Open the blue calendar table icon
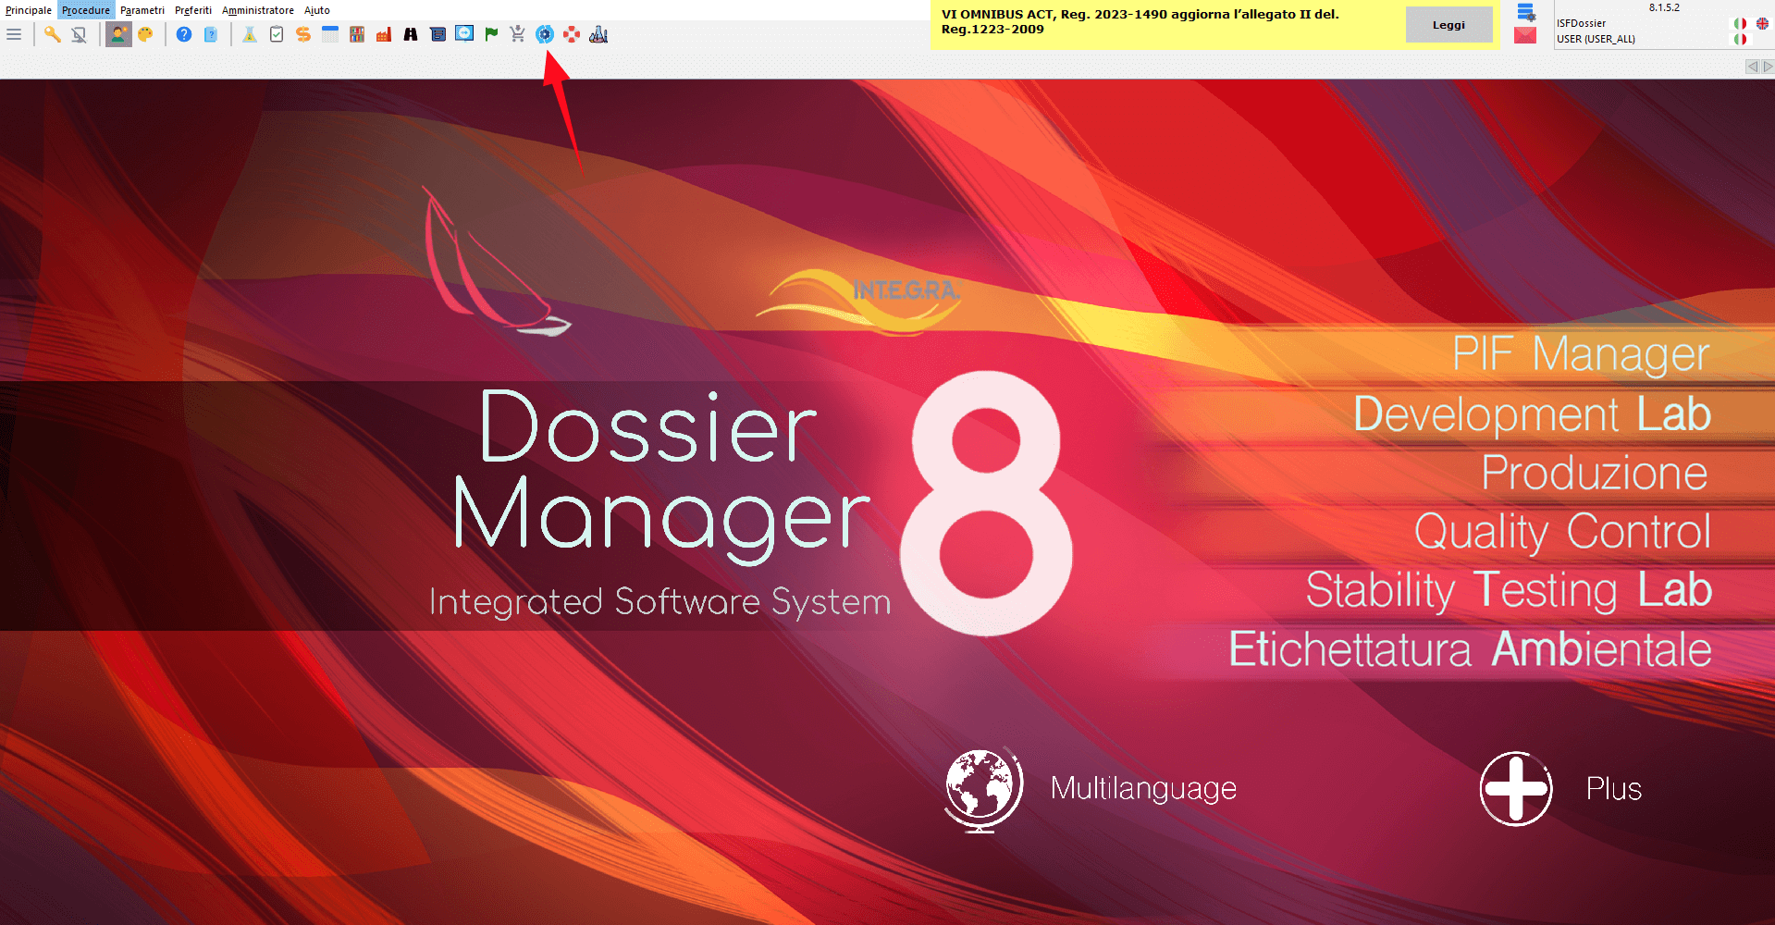Screen dimensions: 1775x925 pyautogui.click(x=330, y=34)
